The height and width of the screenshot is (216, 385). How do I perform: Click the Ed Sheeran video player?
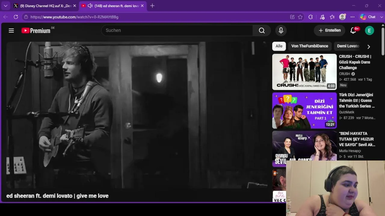click(137, 115)
